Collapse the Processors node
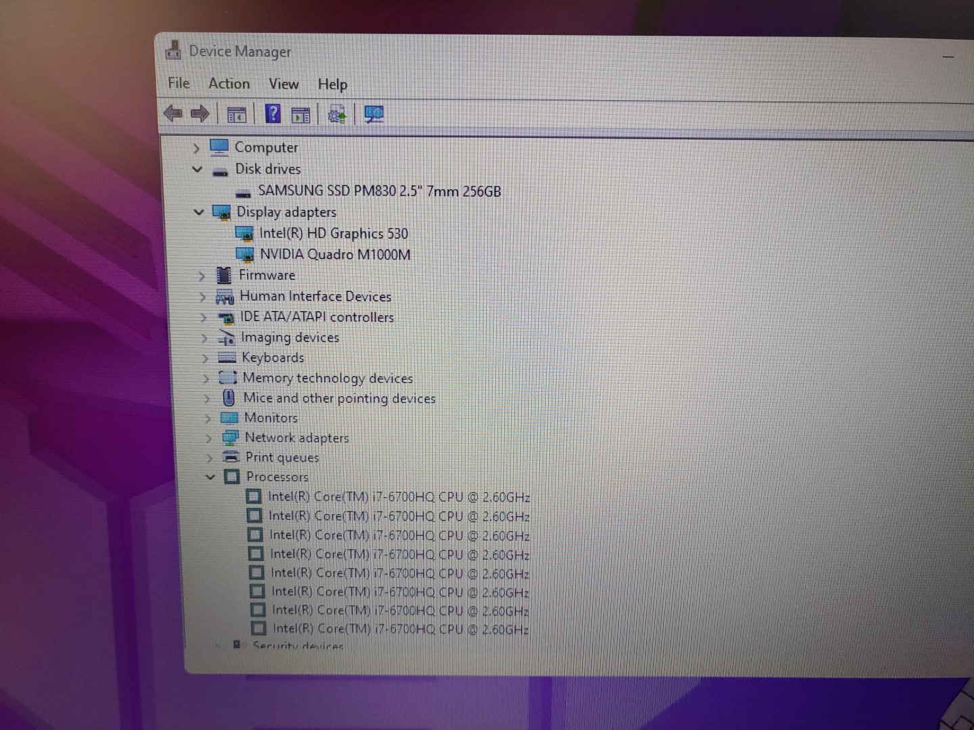The image size is (974, 730). coord(210,477)
